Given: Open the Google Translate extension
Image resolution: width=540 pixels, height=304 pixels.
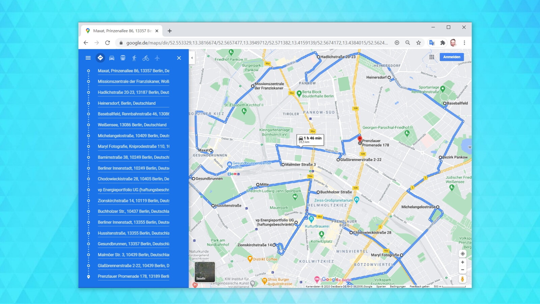Looking at the screenshot, I should 432,43.
